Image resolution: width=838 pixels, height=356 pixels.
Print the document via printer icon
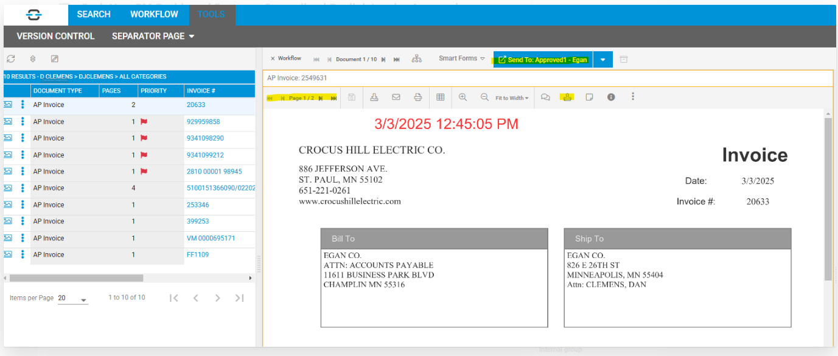pyautogui.click(x=418, y=97)
